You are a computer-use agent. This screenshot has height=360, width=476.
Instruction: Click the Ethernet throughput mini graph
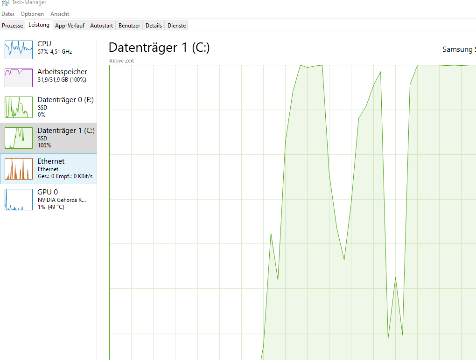click(x=19, y=169)
